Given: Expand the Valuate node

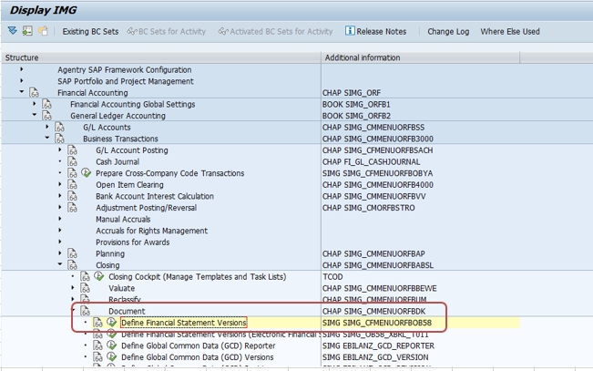Looking at the screenshot, I should [x=73, y=287].
